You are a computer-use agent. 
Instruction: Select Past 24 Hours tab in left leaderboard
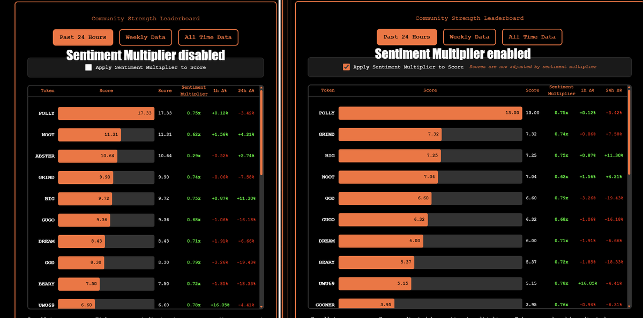click(x=83, y=37)
